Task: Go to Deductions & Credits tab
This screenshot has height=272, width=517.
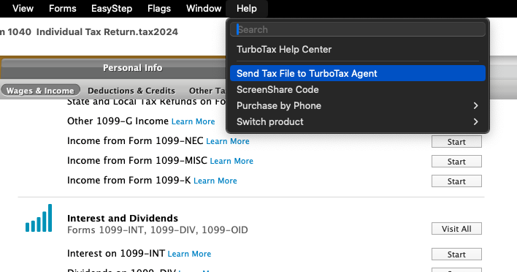Action: coord(131,91)
